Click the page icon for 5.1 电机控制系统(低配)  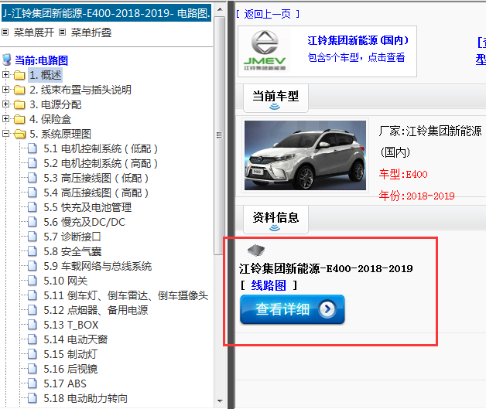point(33,148)
